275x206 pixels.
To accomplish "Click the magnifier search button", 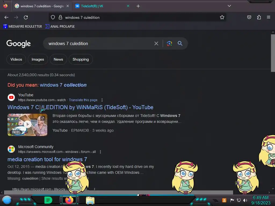I will click(180, 43).
